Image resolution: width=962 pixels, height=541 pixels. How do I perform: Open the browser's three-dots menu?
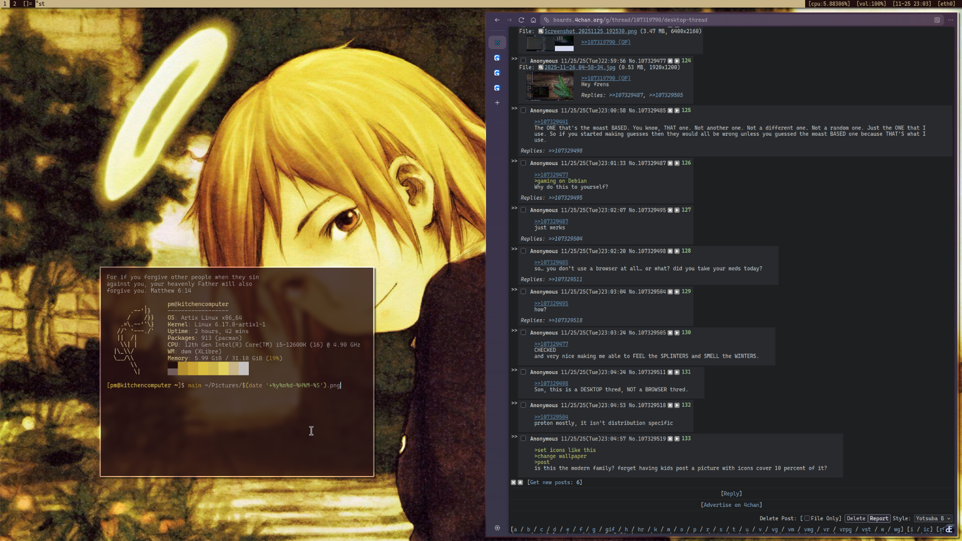950,20
